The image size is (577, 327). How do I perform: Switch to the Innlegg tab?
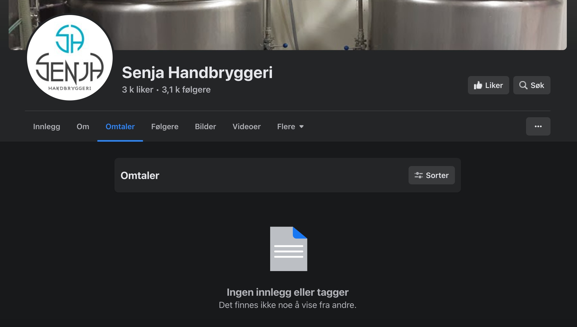(x=47, y=126)
